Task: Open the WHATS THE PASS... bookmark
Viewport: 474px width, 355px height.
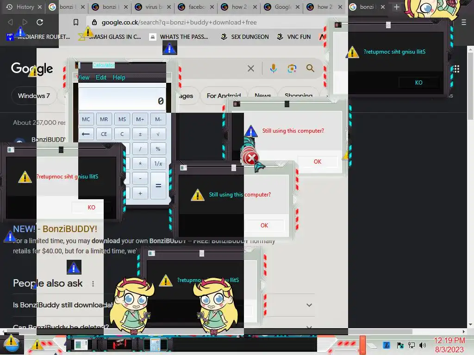Action: tap(179, 37)
